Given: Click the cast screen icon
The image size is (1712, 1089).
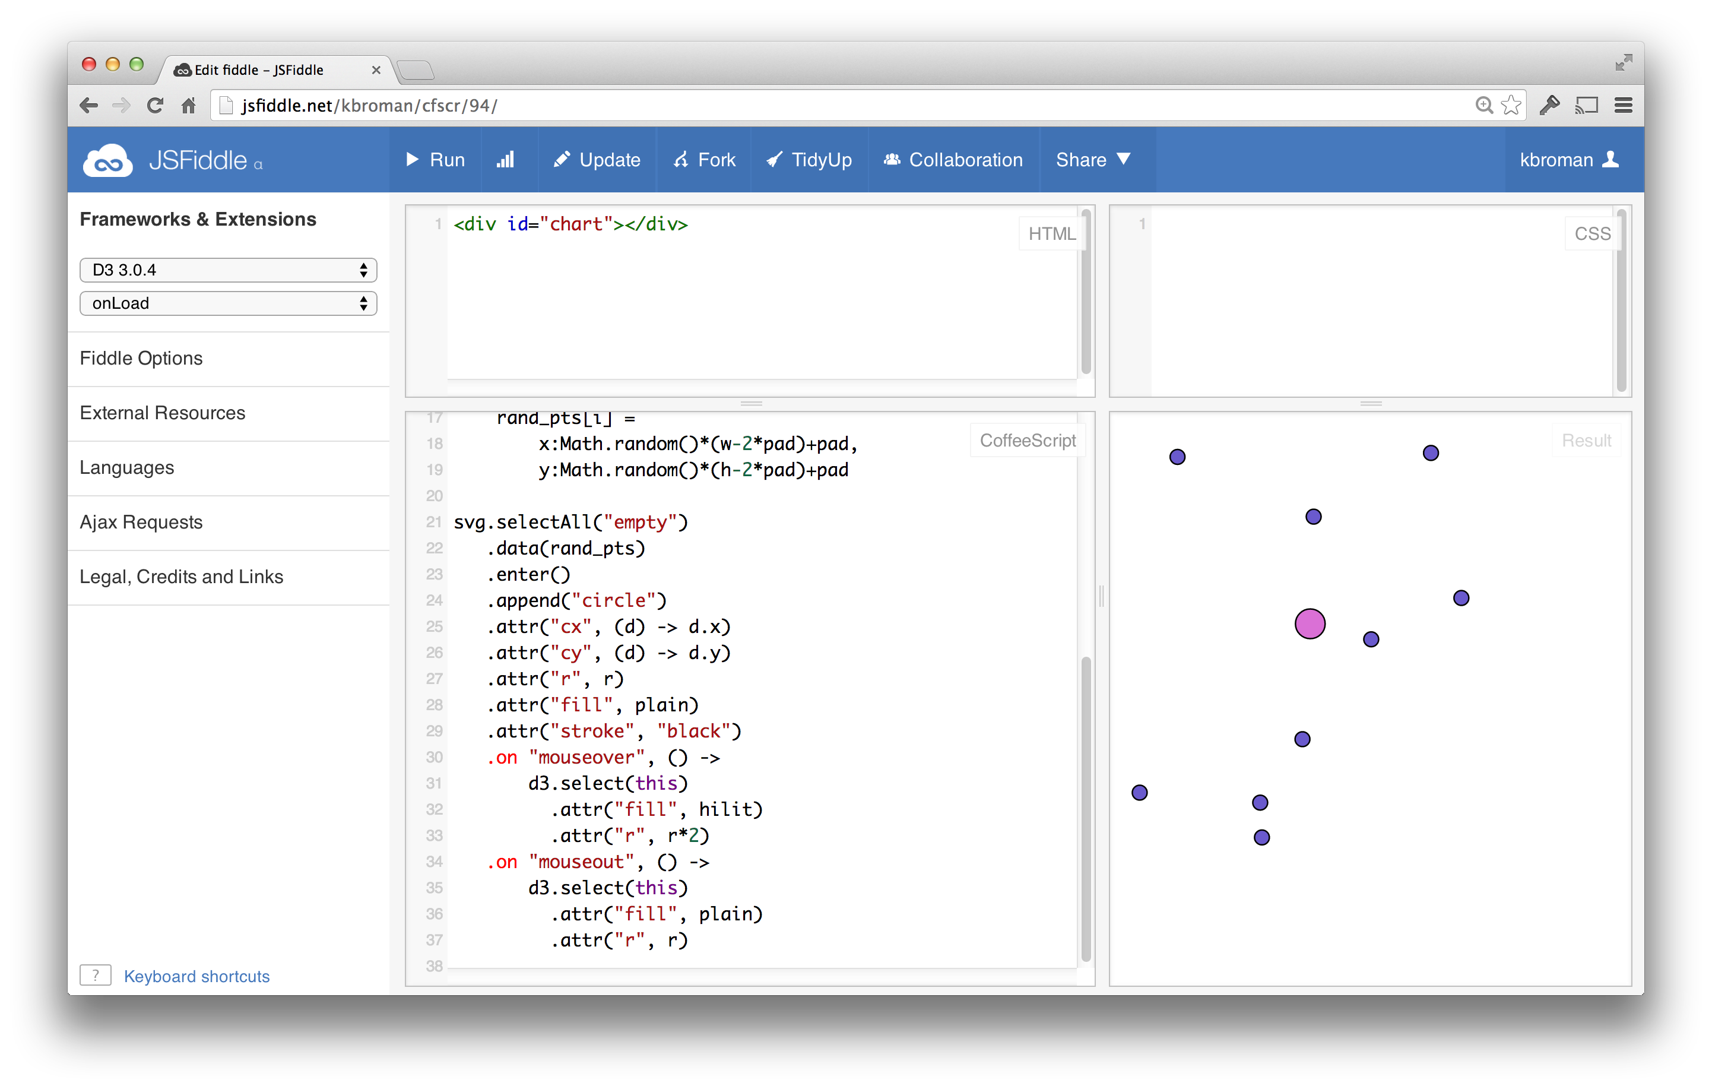Looking at the screenshot, I should point(1586,106).
